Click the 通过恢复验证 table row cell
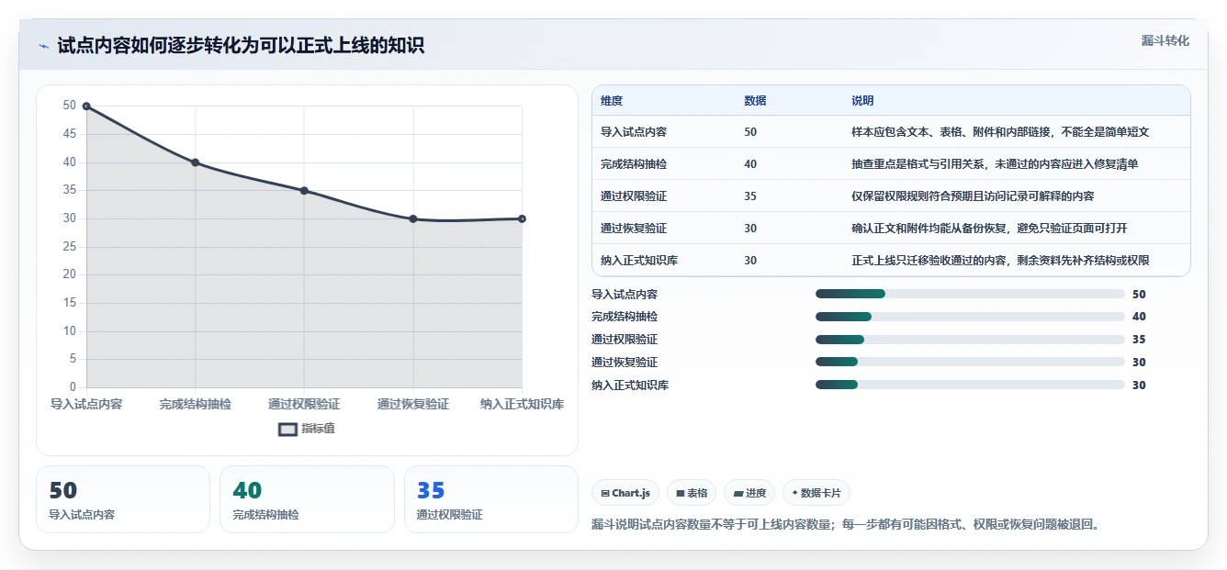This screenshot has width=1227, height=570. [634, 229]
